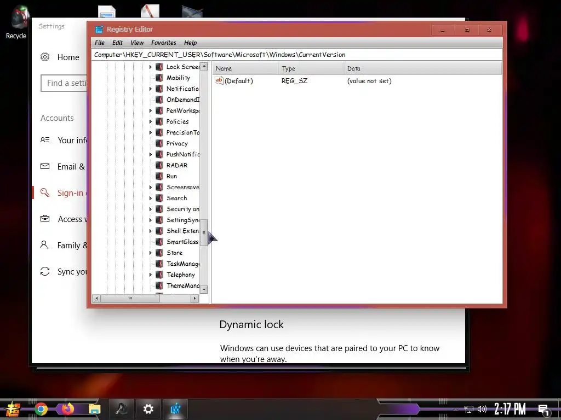Expand the Lock Screen registry key
The image size is (561, 420).
pos(151,67)
